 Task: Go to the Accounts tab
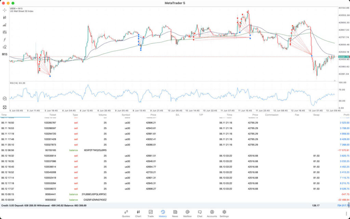212,214
